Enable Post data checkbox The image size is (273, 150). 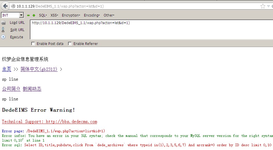click(x=33, y=44)
